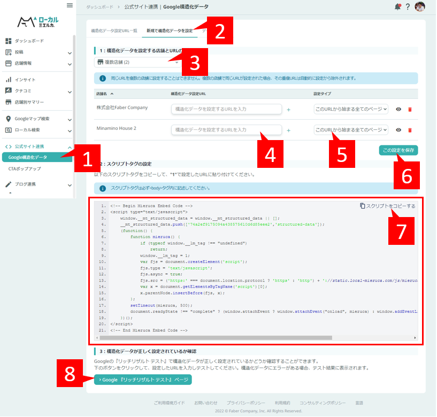Image resolution: width=437 pixels, height=417 pixels.
Task: Toggle preview eye icon for 株式会社Faber Company
Action: click(398, 109)
